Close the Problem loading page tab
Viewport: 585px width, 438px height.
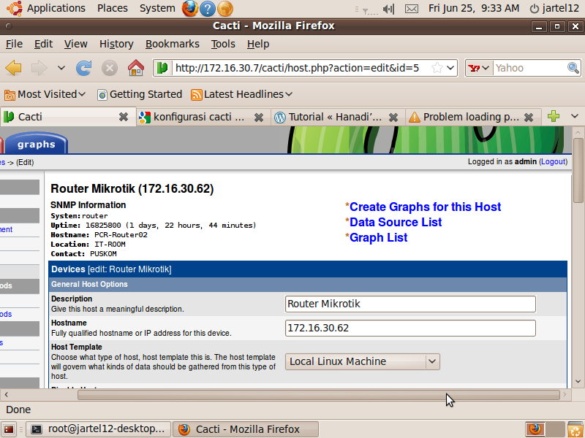[x=528, y=118]
